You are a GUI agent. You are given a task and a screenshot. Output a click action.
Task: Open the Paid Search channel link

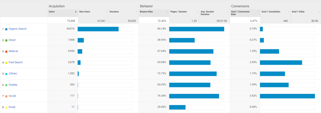tap(16, 62)
